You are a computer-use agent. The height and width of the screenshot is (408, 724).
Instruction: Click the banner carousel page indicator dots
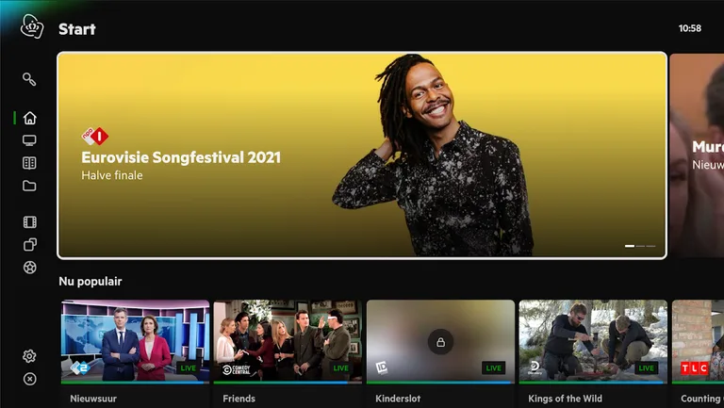tap(640, 246)
